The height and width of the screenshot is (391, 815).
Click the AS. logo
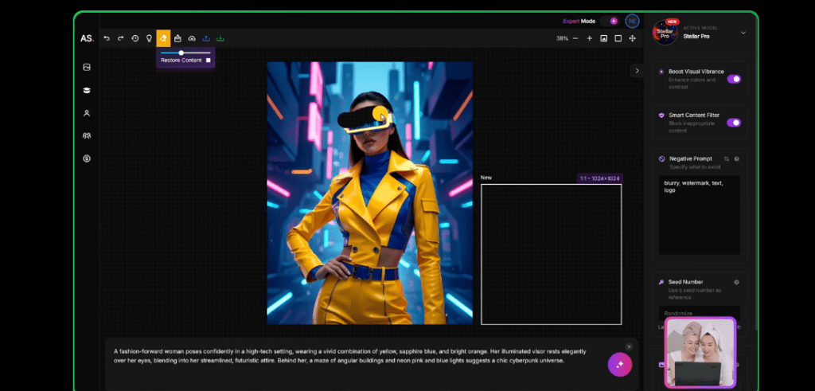click(87, 38)
